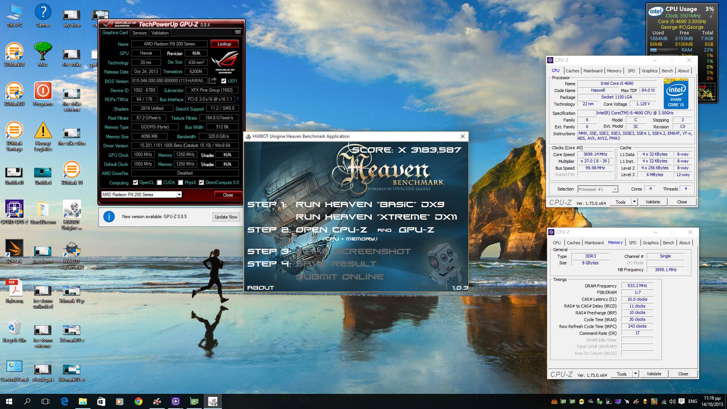This screenshot has height=409, width=727.
Task: Toggle the OpenCL computing checkbox
Action: point(135,183)
